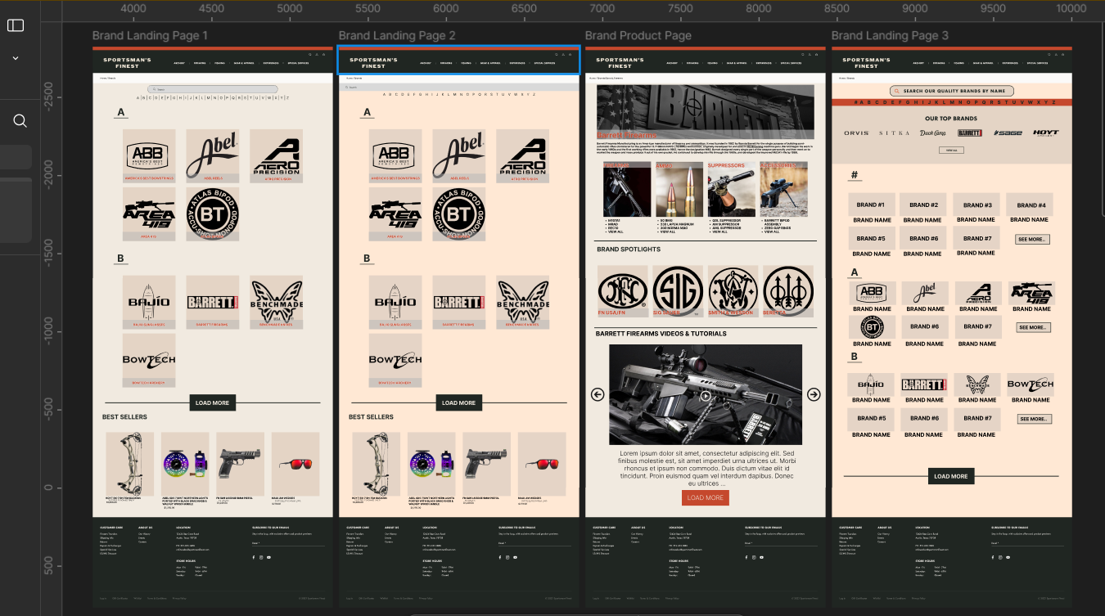The image size is (1105, 616).
Task: Select the Brand Landing Page 2 frame title
Action: point(397,36)
